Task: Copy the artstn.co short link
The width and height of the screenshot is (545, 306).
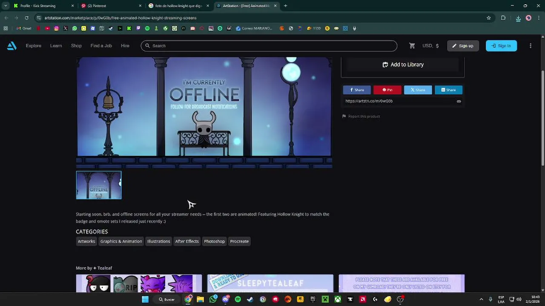Action: (459, 101)
